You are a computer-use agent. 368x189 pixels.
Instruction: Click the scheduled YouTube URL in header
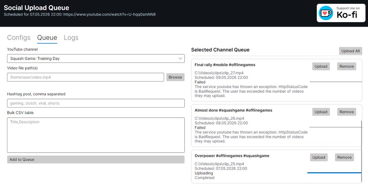tap(109, 14)
